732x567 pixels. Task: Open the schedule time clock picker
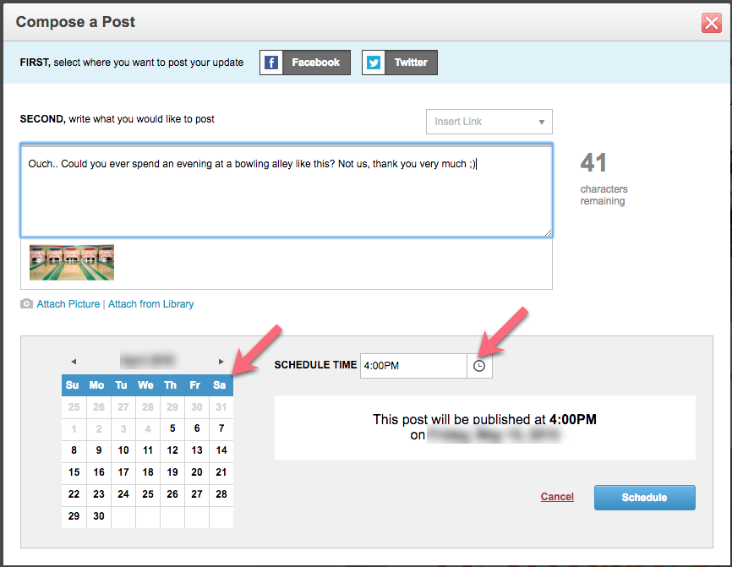(x=479, y=366)
